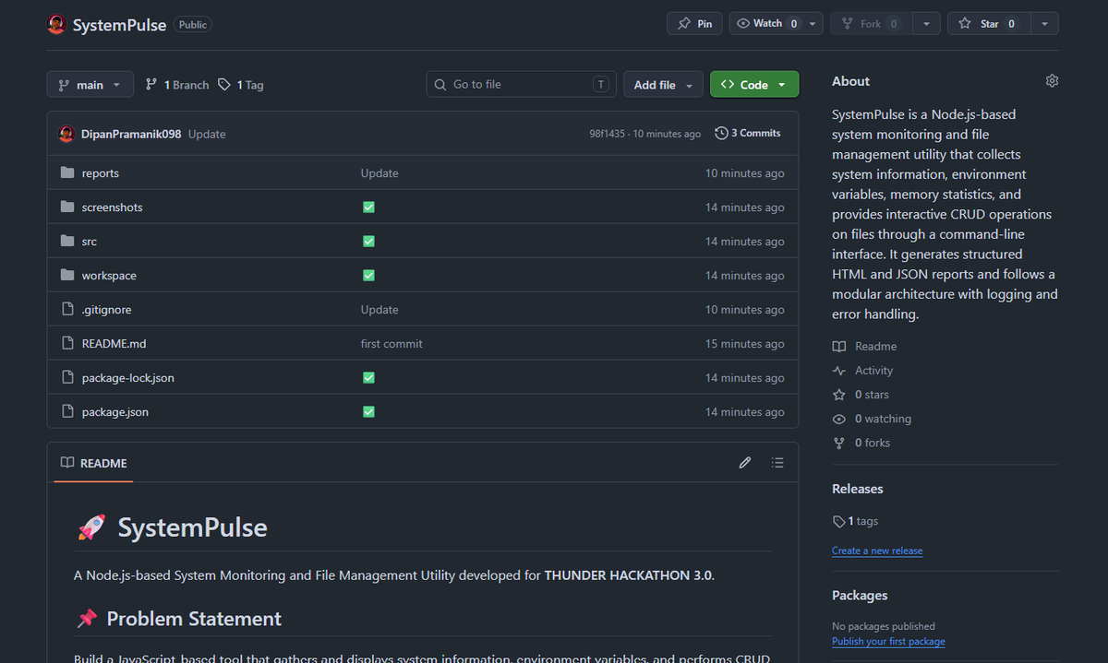Click the SystemPulse repository avatar
Viewport: 1108px width, 663px height.
point(57,24)
